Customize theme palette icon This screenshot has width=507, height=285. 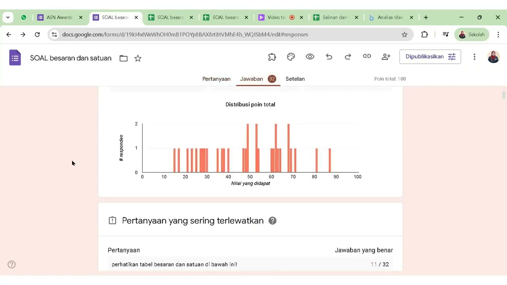tap(291, 57)
